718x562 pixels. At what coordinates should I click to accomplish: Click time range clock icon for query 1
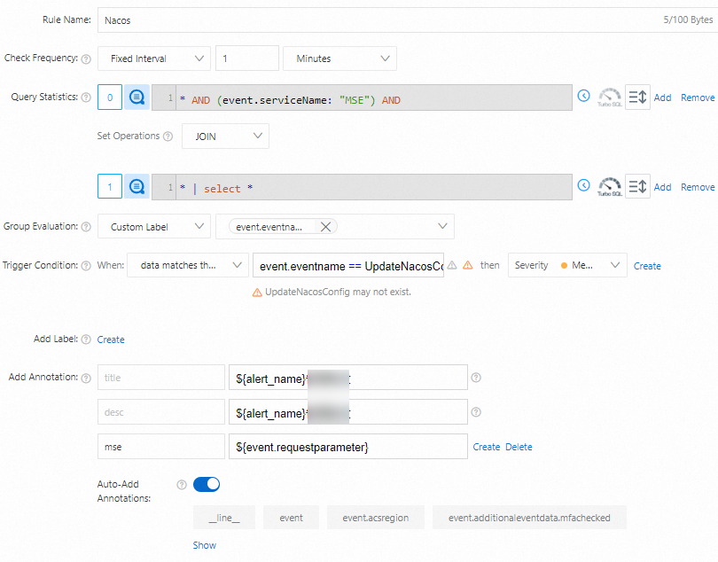(583, 185)
